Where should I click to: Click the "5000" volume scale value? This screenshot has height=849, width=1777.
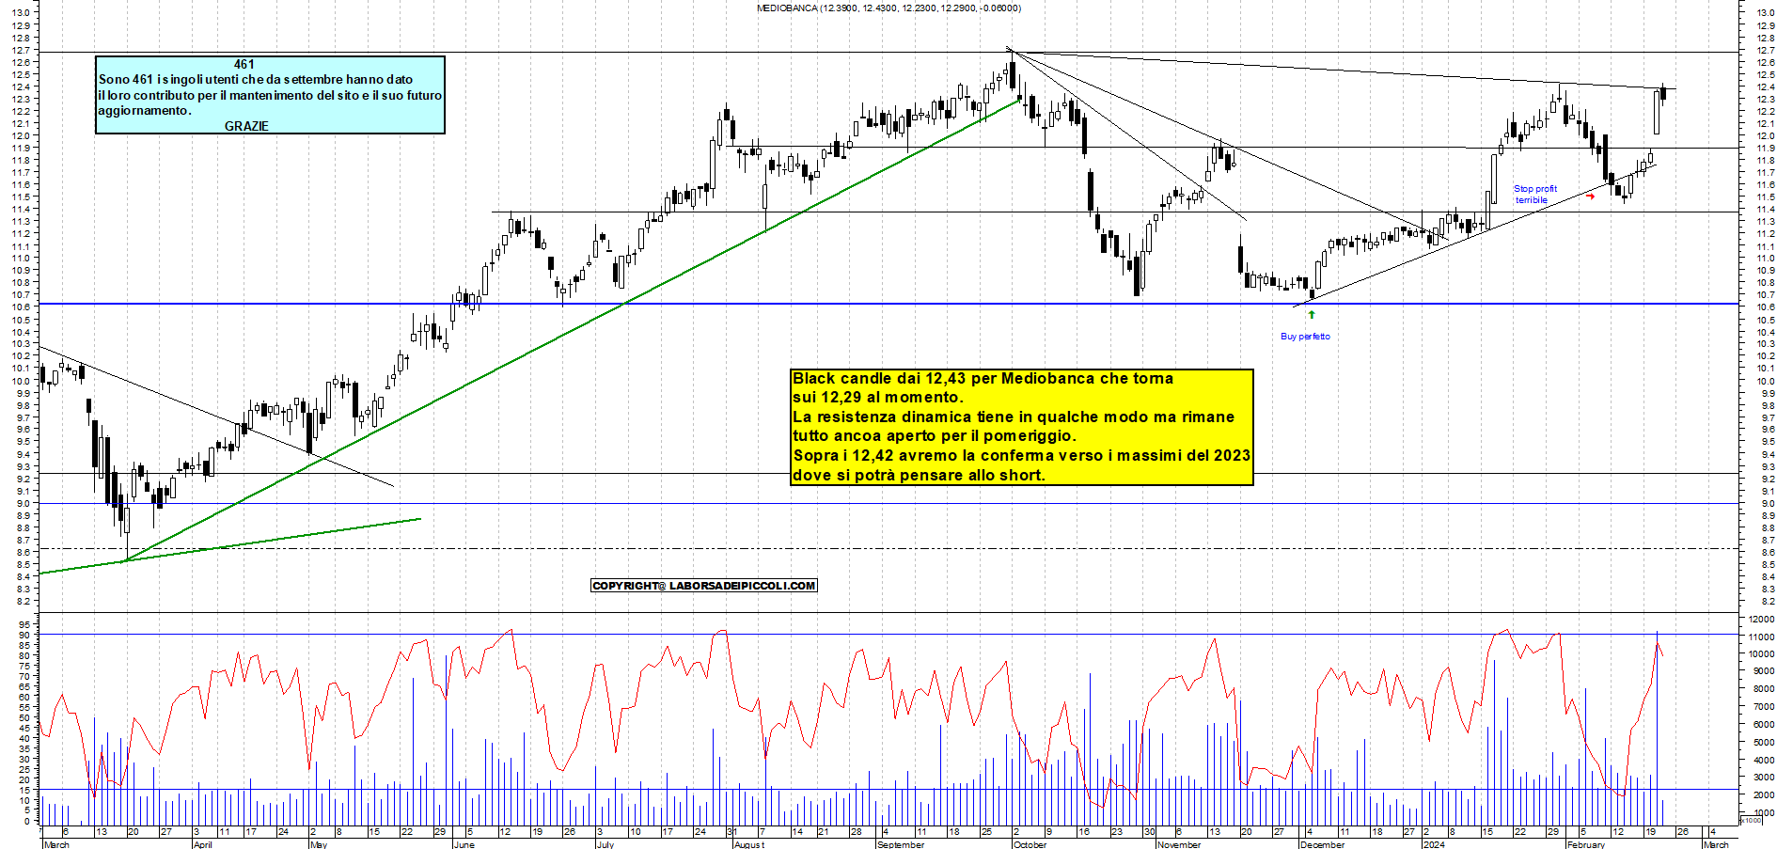pyautogui.click(x=1764, y=742)
